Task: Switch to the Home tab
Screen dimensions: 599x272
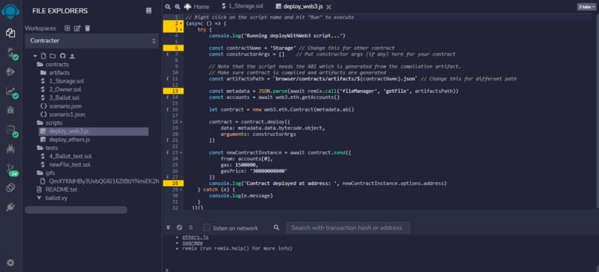Action: [197, 7]
